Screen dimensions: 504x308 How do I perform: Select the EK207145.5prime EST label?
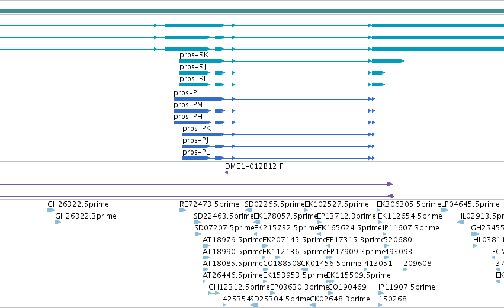coord(294,240)
